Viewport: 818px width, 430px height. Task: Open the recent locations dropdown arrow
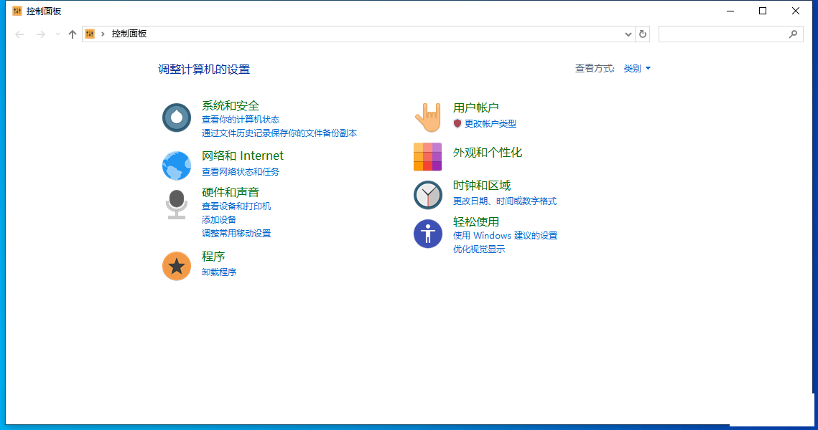click(57, 34)
